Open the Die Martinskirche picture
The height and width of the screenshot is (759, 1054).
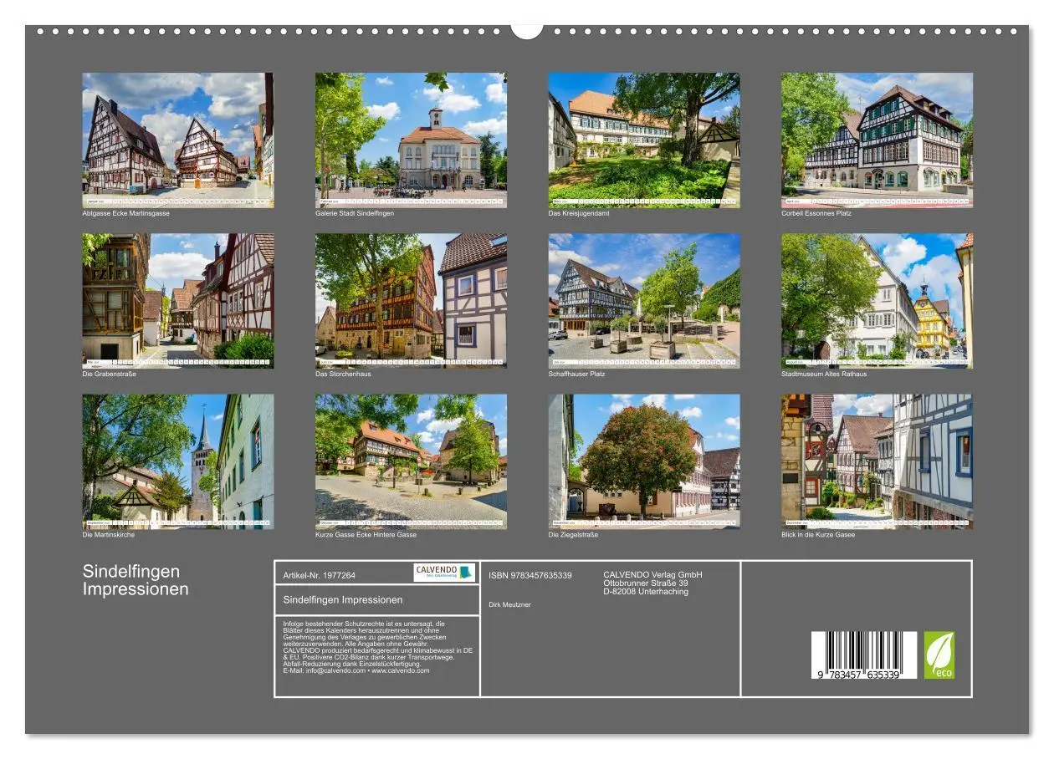(177, 460)
